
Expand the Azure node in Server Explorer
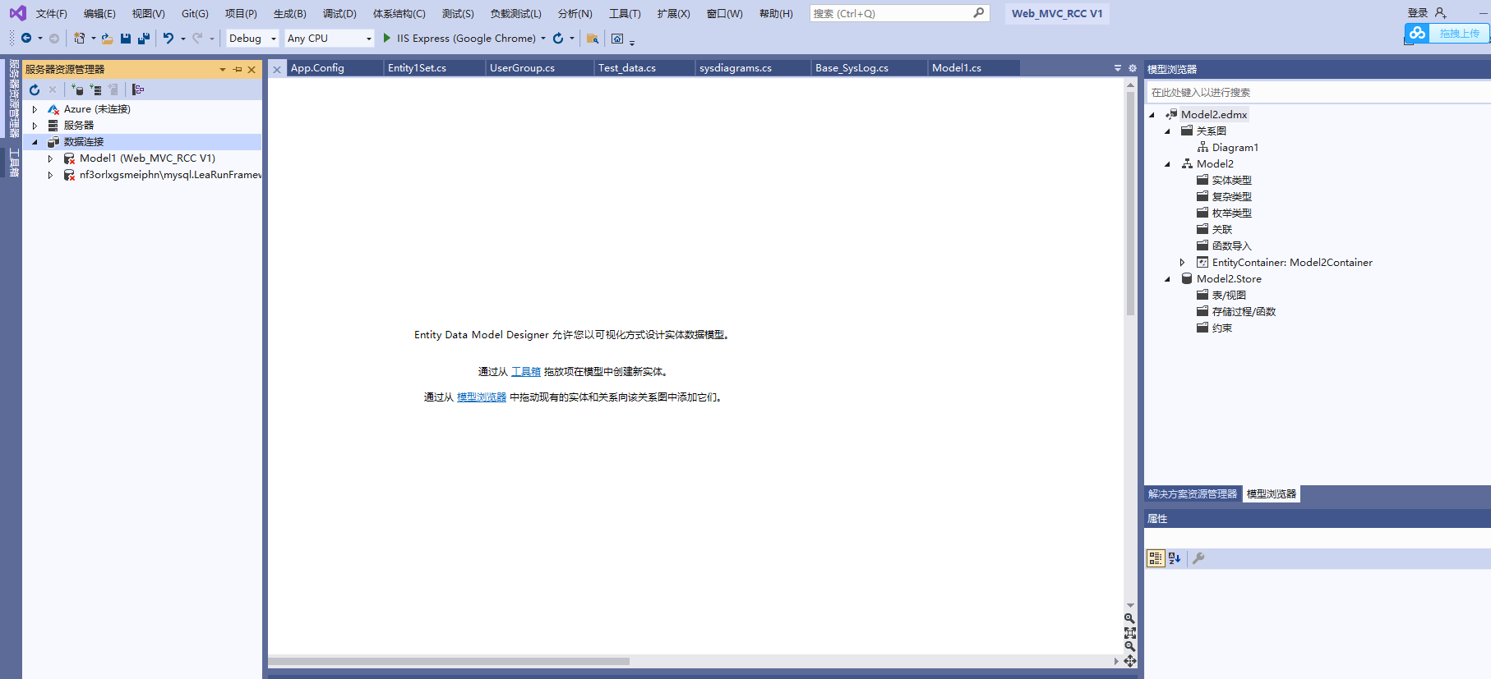pyautogui.click(x=35, y=109)
